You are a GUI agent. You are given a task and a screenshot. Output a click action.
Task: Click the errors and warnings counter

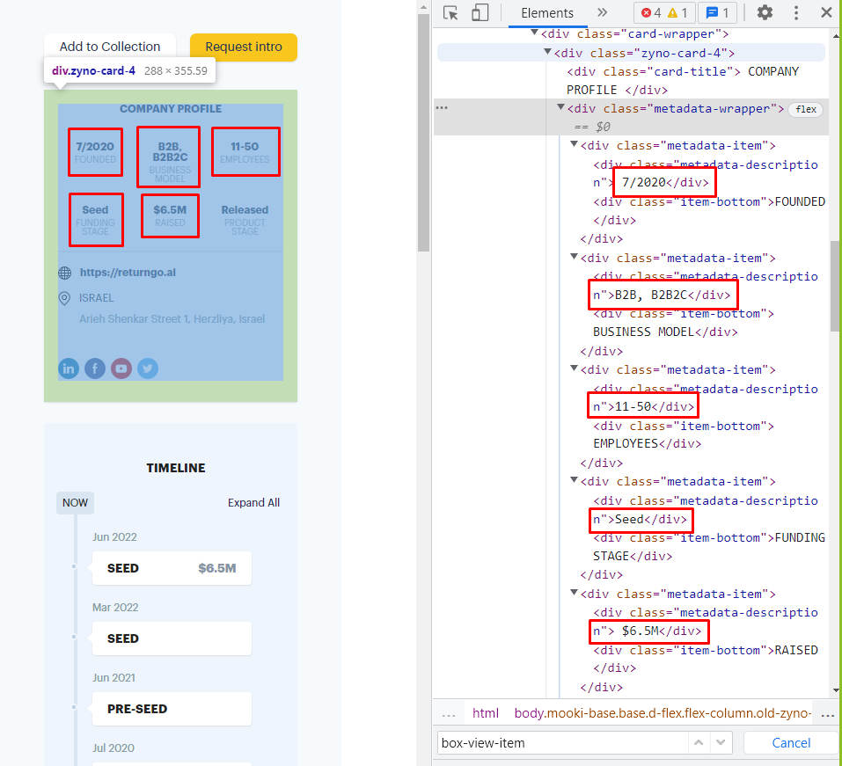pos(664,13)
